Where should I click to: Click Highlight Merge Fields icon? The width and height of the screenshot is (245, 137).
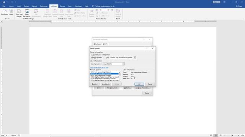click(x=47, y=13)
